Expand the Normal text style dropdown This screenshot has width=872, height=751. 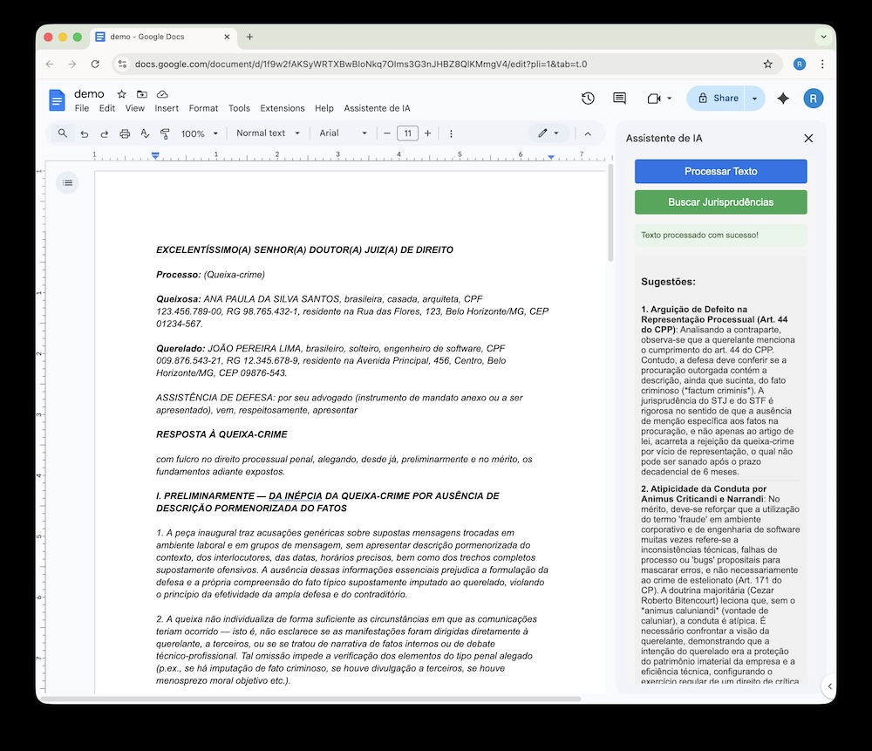coord(268,133)
